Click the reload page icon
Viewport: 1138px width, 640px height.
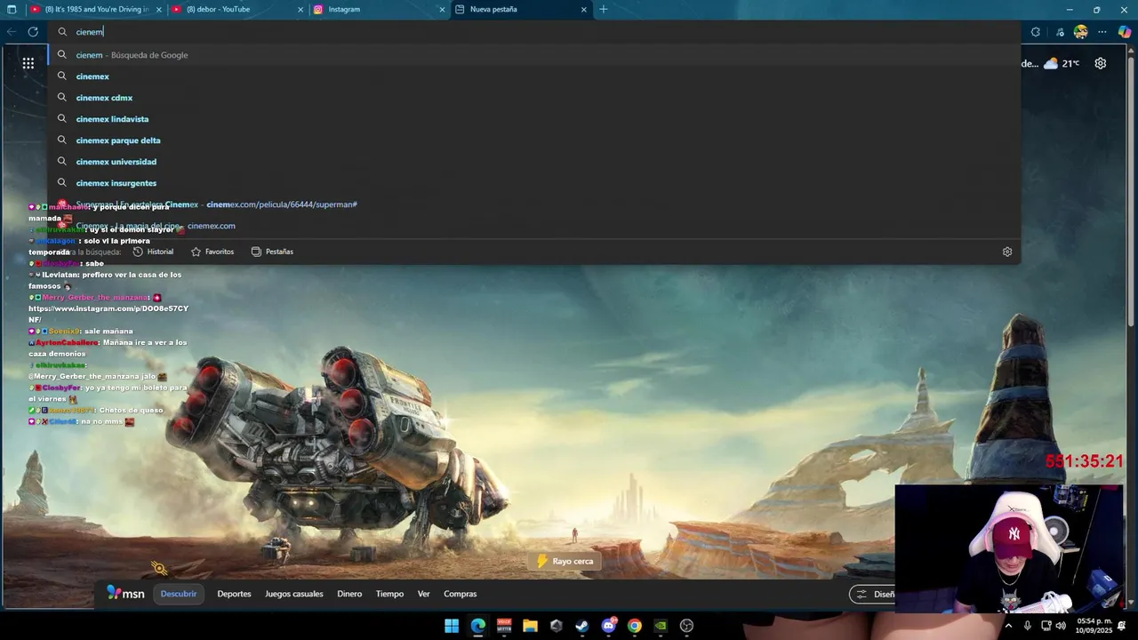tap(33, 31)
